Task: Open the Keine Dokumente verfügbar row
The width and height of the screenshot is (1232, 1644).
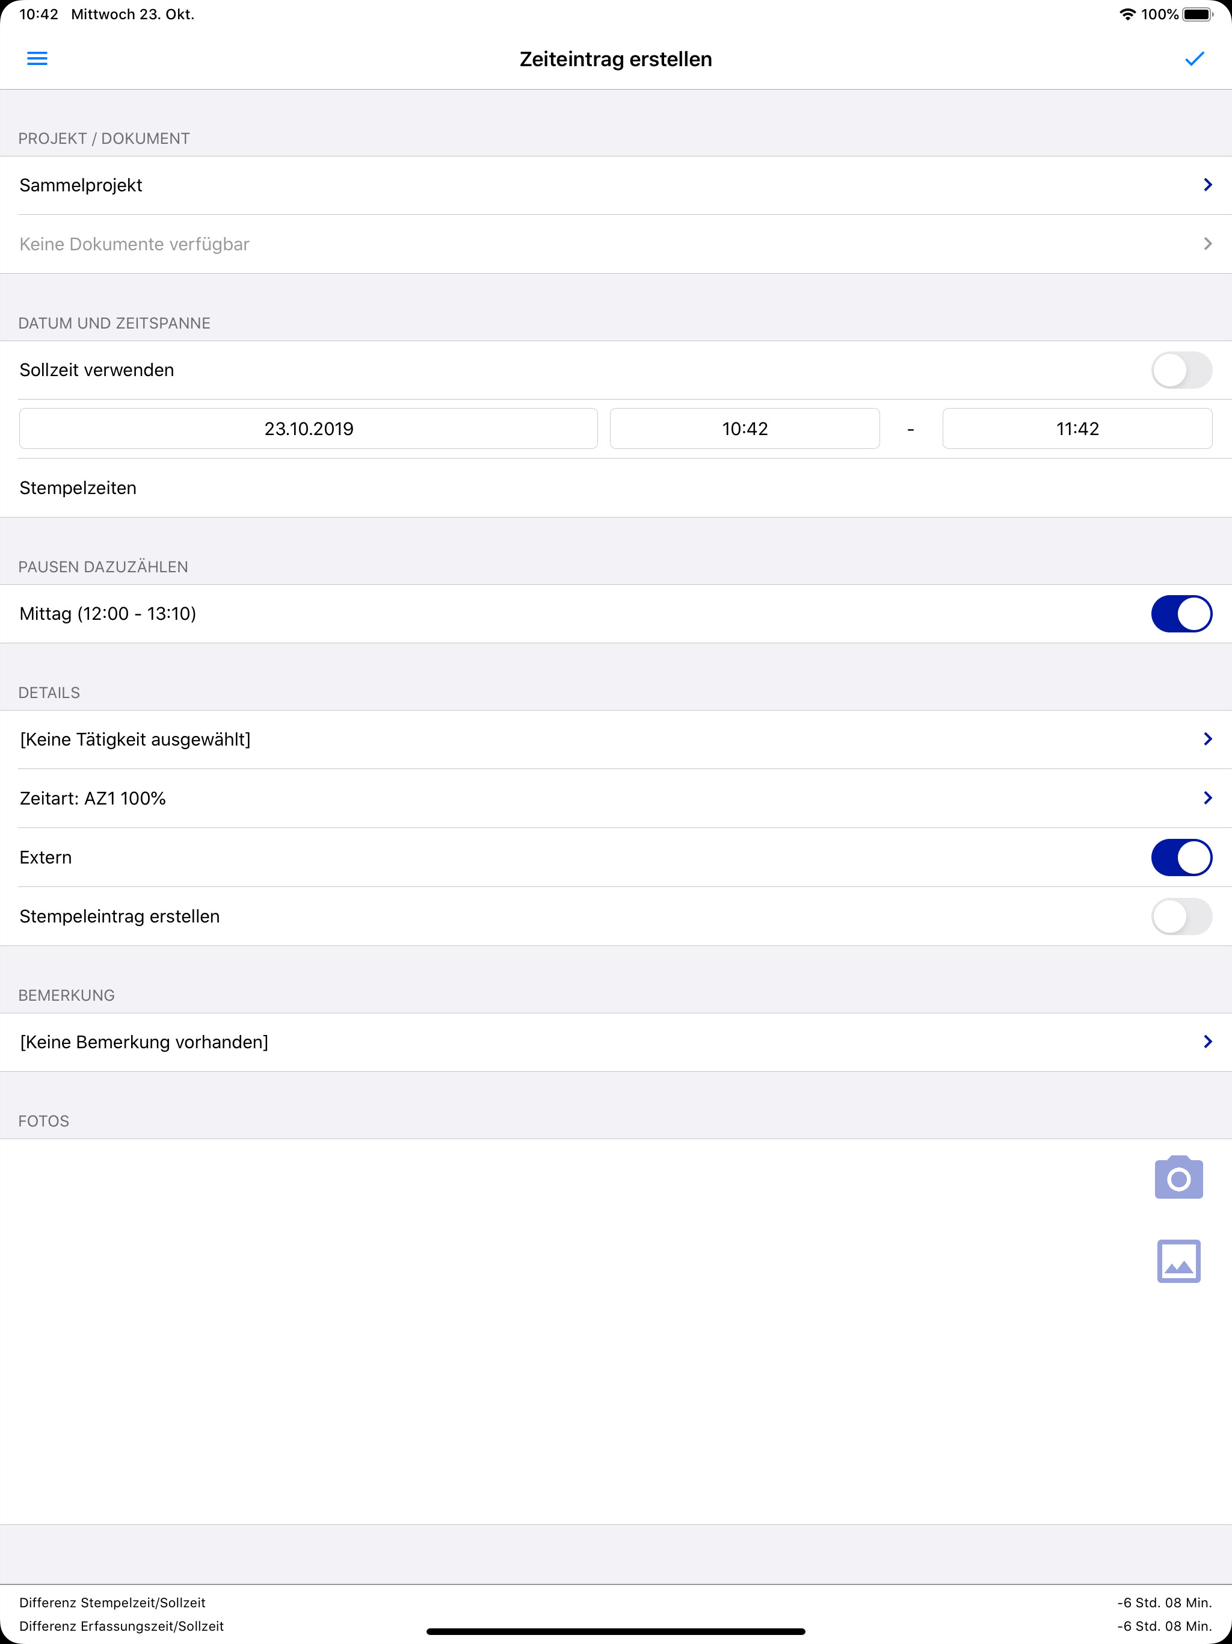Action: (615, 244)
